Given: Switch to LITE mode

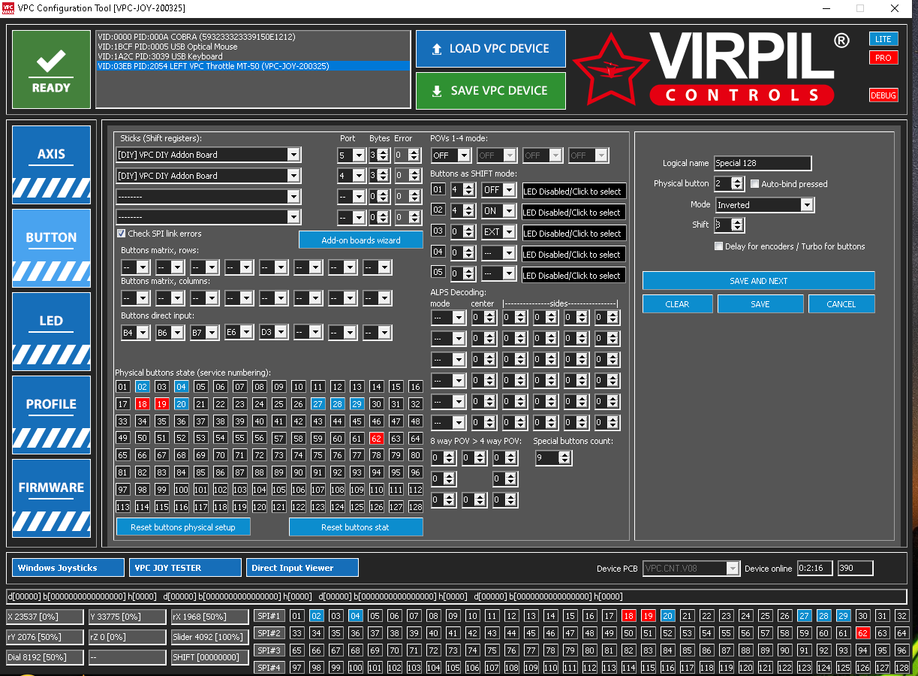Looking at the screenshot, I should (883, 39).
